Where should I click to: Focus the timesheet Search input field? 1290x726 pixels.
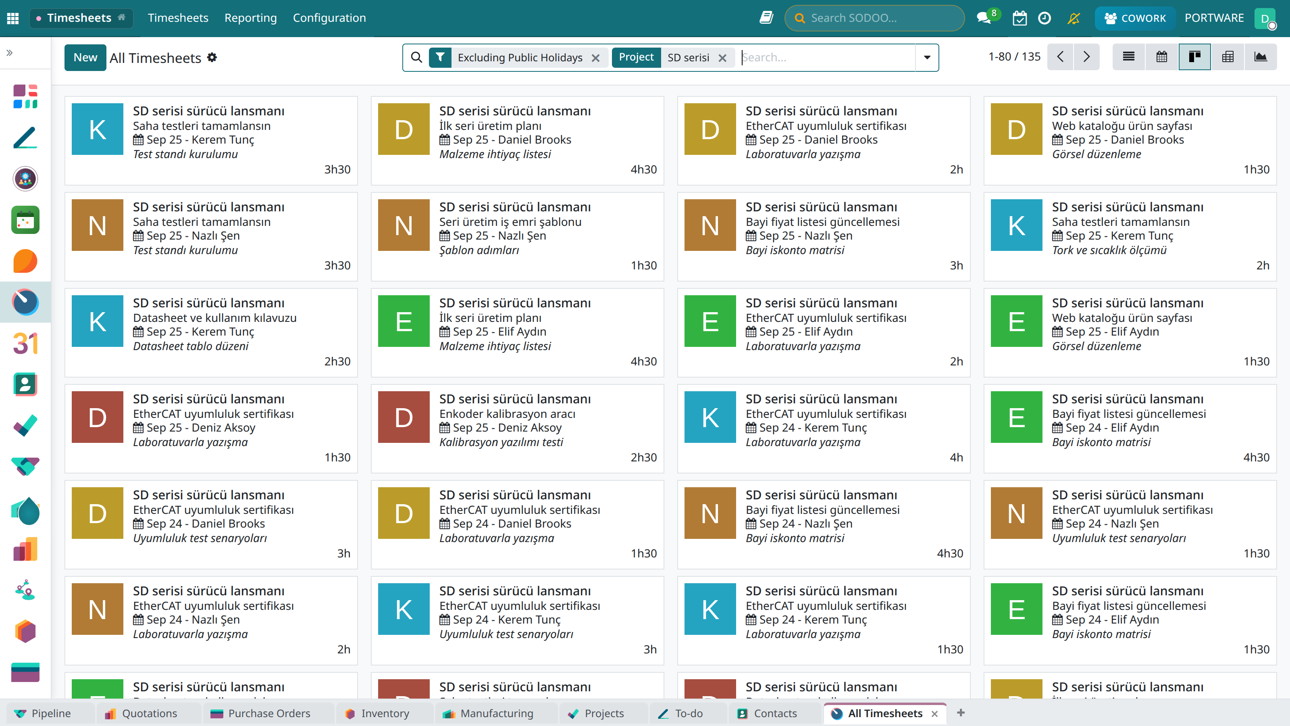click(x=827, y=58)
